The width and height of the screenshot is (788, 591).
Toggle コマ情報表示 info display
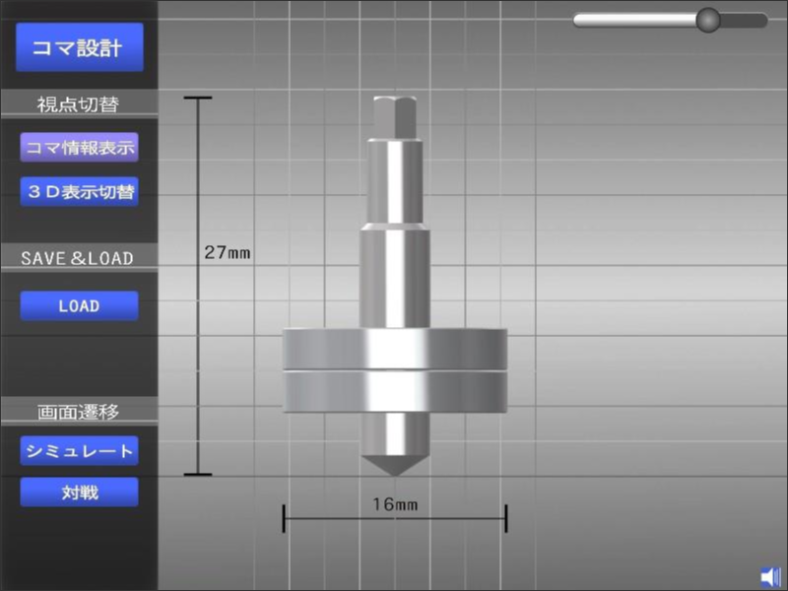pyautogui.click(x=80, y=147)
